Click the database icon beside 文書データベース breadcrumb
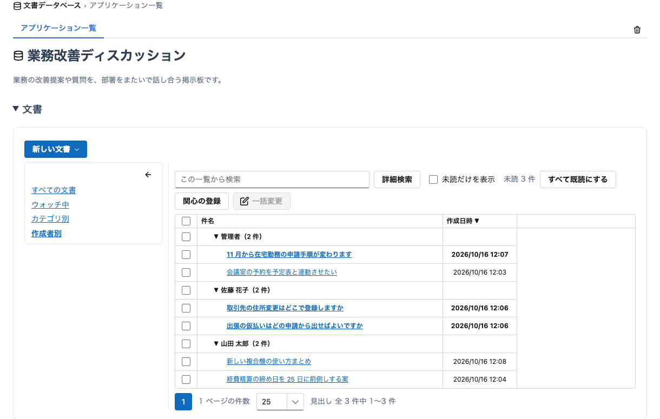The image size is (660, 419). coord(17,5)
